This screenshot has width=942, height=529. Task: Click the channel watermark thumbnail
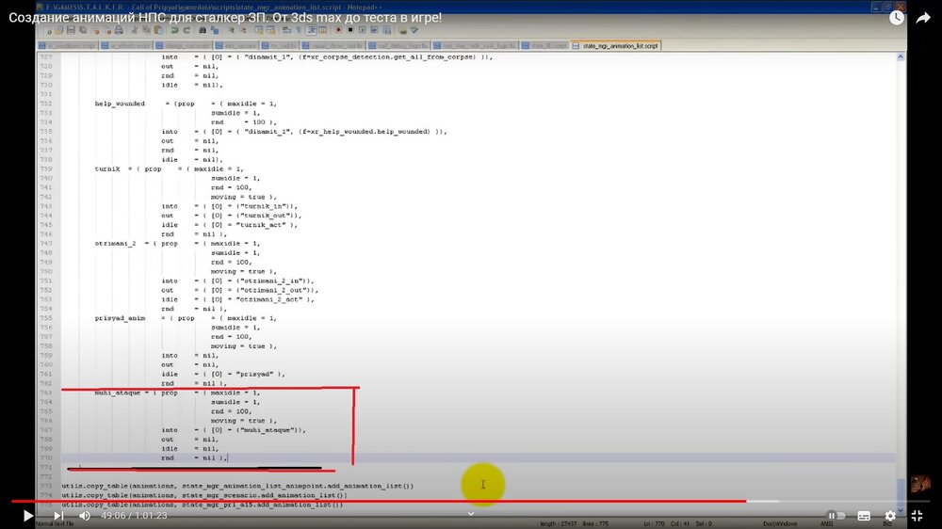(x=920, y=484)
